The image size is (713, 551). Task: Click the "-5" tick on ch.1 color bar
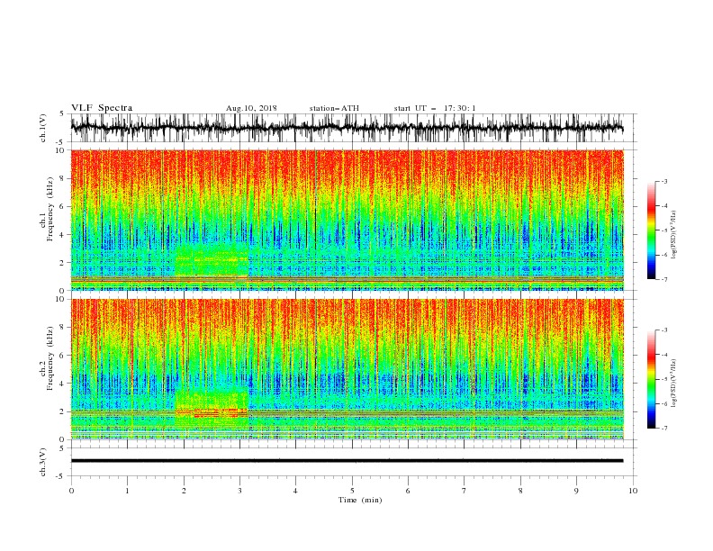[x=663, y=230]
